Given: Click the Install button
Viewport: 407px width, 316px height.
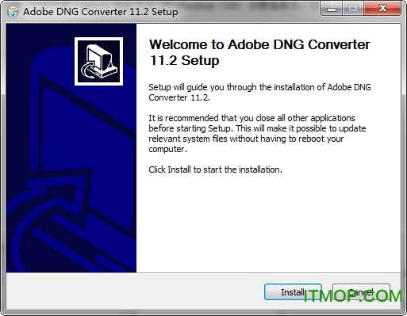Looking at the screenshot, I should coord(293,292).
